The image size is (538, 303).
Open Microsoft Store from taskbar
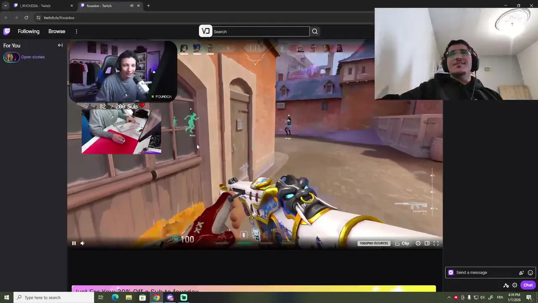click(142, 298)
